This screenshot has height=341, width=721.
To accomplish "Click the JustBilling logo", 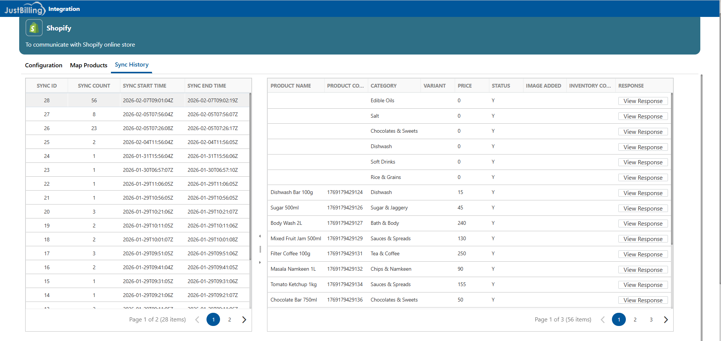I will [25, 9].
